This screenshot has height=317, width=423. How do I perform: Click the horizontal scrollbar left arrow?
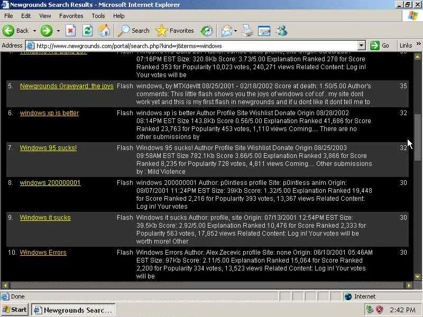coord(5,285)
